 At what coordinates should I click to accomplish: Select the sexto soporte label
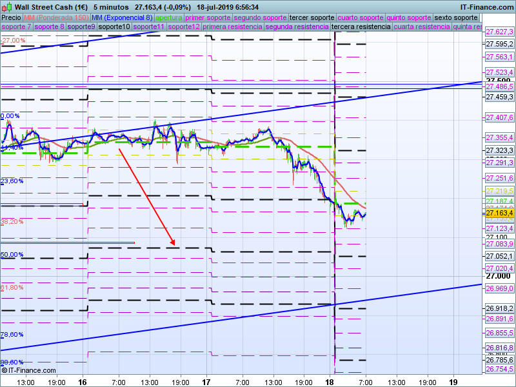tap(457, 17)
